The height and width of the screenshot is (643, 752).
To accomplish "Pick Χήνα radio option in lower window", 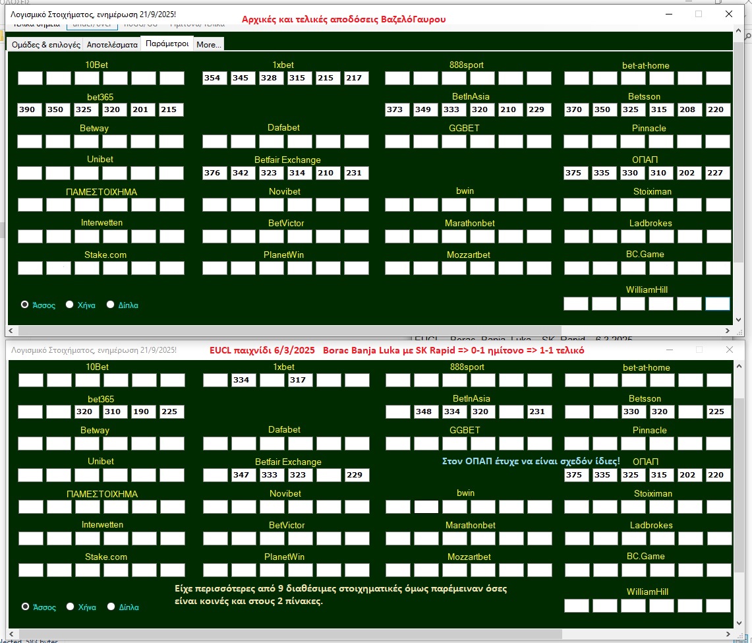I will (70, 607).
